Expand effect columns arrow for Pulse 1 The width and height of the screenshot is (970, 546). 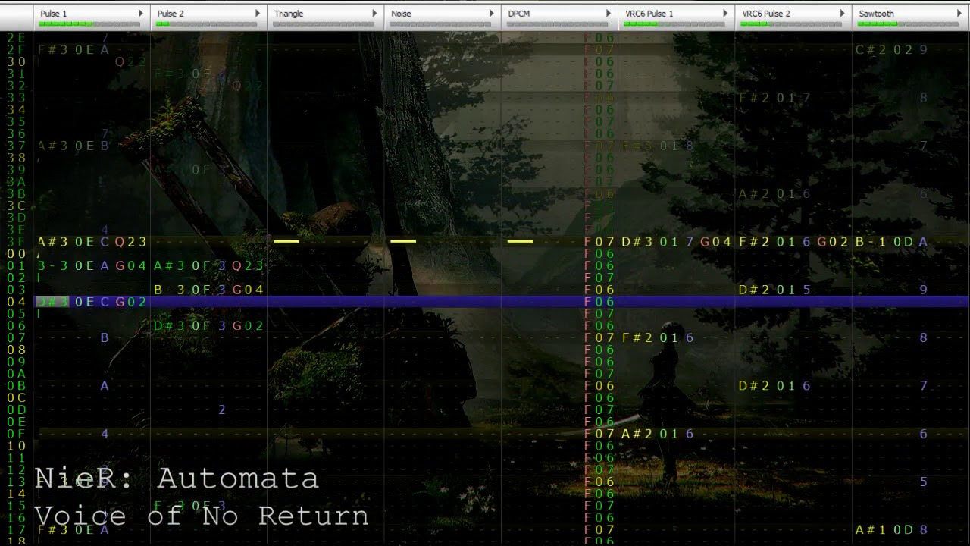(140, 14)
